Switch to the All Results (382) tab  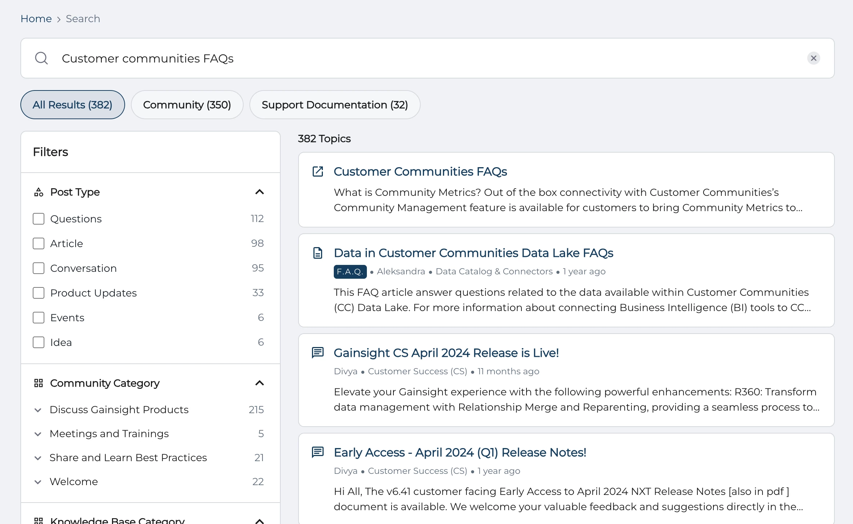[x=73, y=105]
